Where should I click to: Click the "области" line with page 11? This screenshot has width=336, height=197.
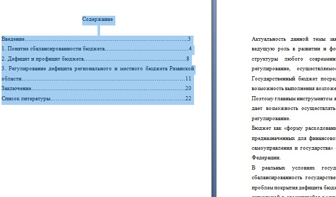(96, 78)
